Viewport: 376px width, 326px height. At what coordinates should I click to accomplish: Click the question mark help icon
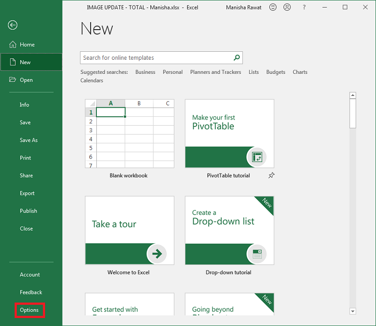pyautogui.click(x=304, y=7)
